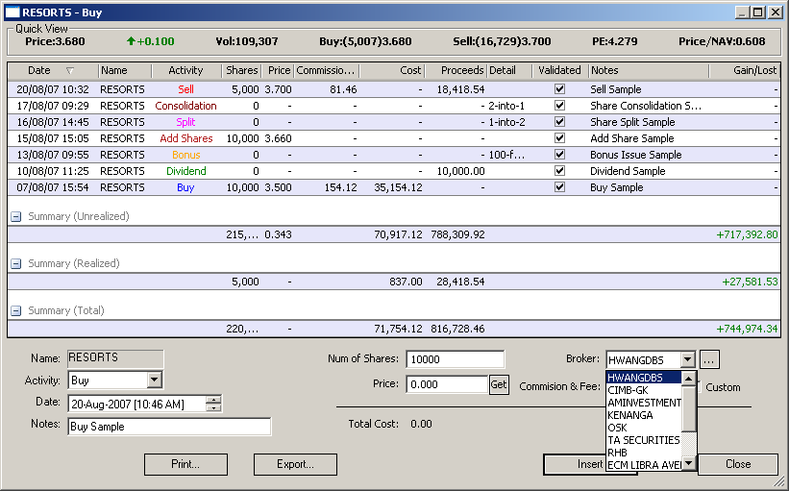Select the blue Buy activity entry
Image resolution: width=789 pixels, height=491 pixels.
185,187
